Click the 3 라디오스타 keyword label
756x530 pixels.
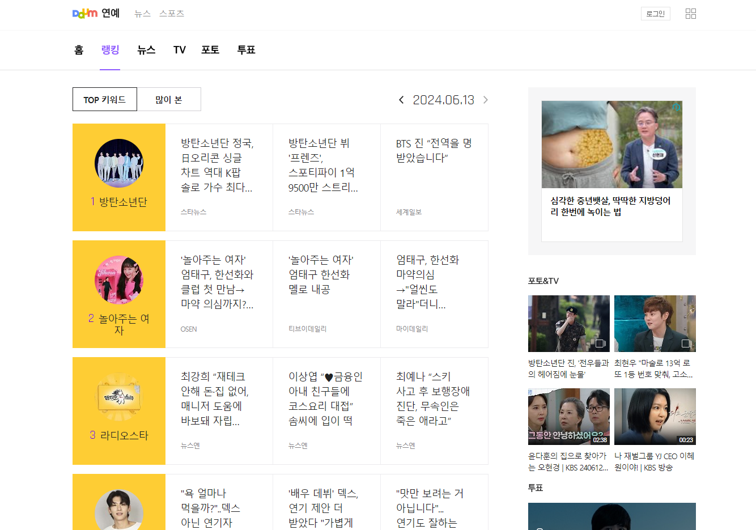click(x=119, y=435)
